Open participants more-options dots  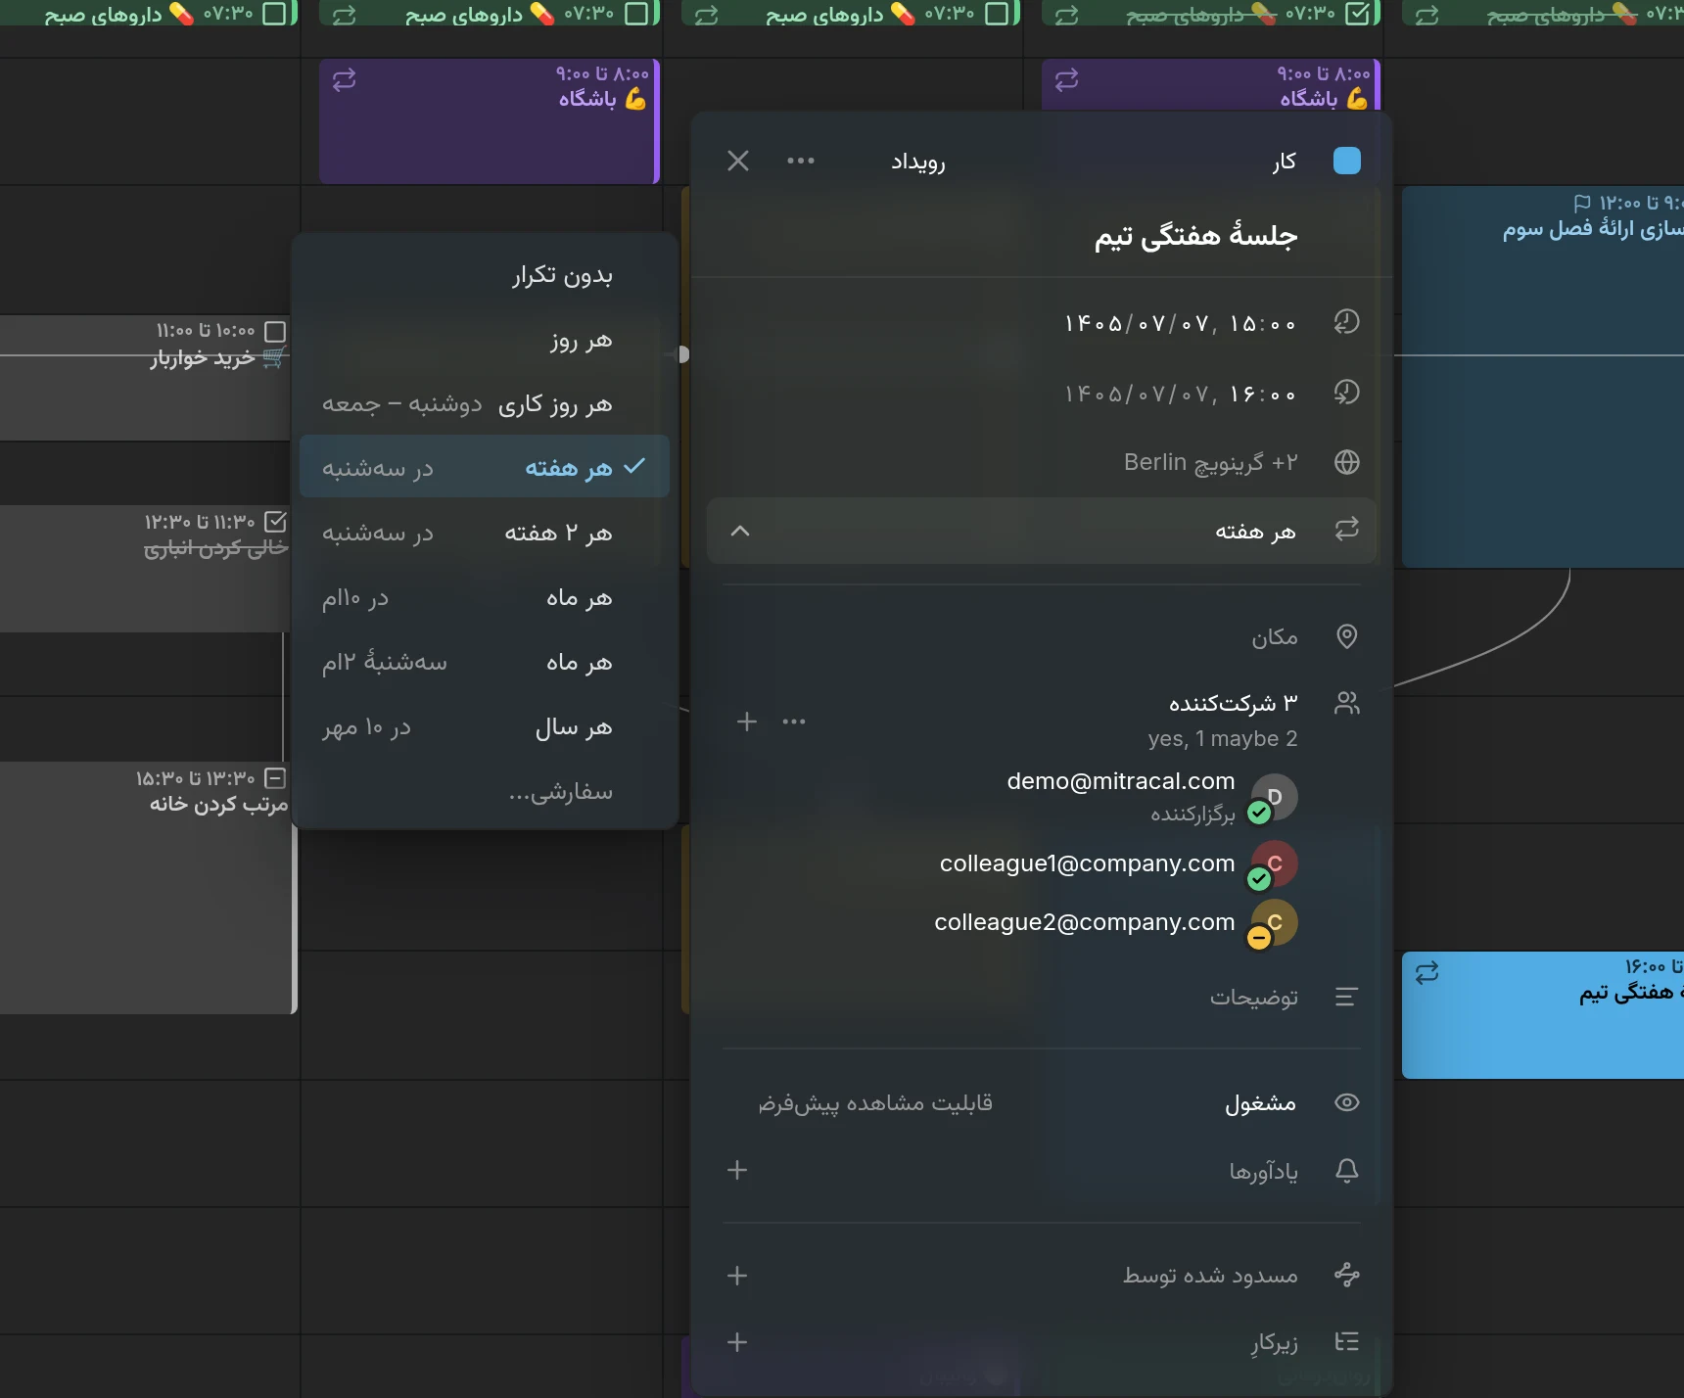pos(794,722)
